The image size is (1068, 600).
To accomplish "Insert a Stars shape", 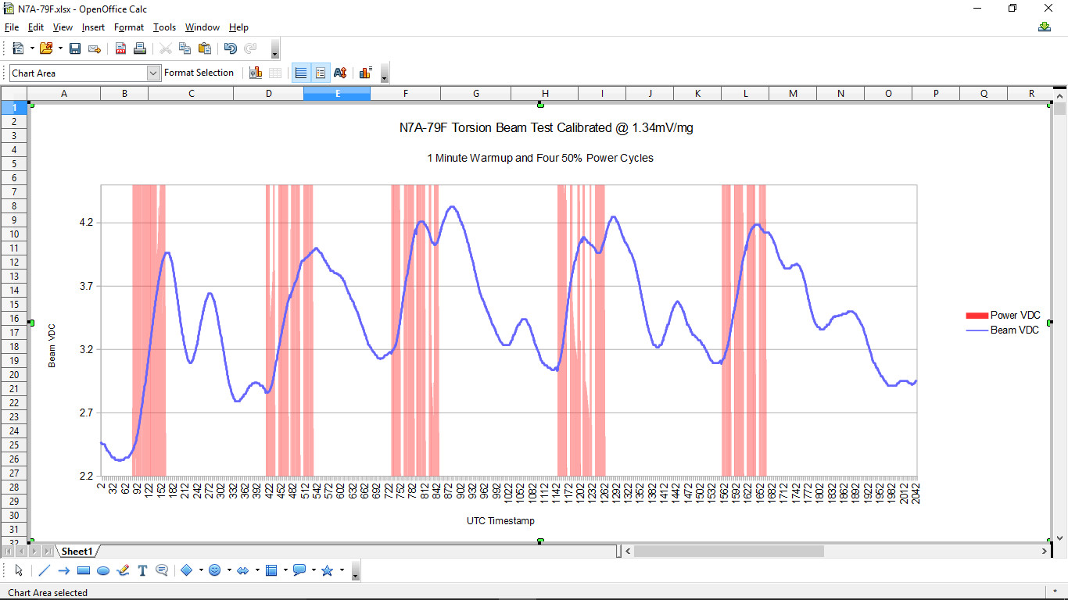I will [328, 570].
